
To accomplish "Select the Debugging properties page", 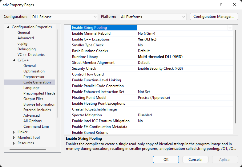I will [26, 49].
